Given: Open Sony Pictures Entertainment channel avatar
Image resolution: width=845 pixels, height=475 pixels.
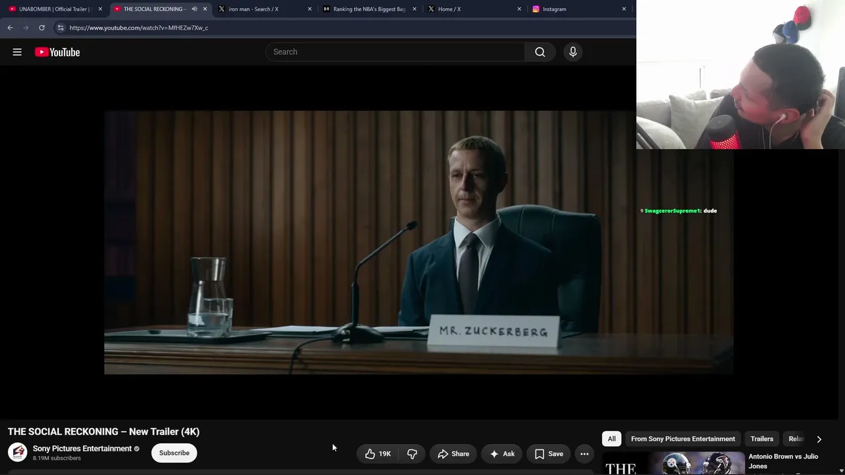Looking at the screenshot, I should [18, 453].
